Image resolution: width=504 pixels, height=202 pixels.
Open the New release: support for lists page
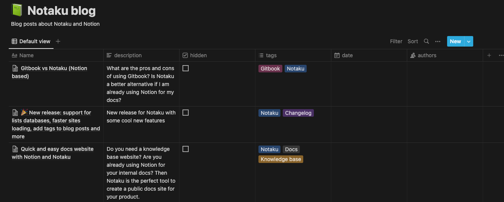tap(56, 124)
